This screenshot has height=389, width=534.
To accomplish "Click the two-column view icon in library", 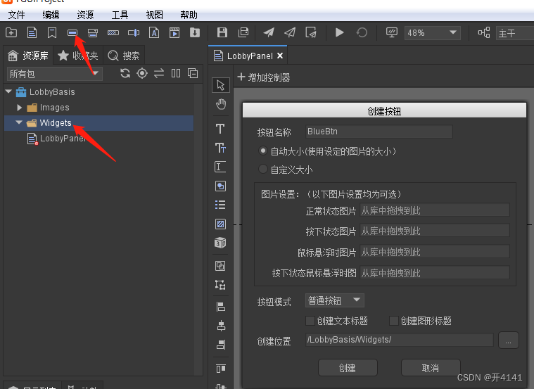I will coord(176,73).
